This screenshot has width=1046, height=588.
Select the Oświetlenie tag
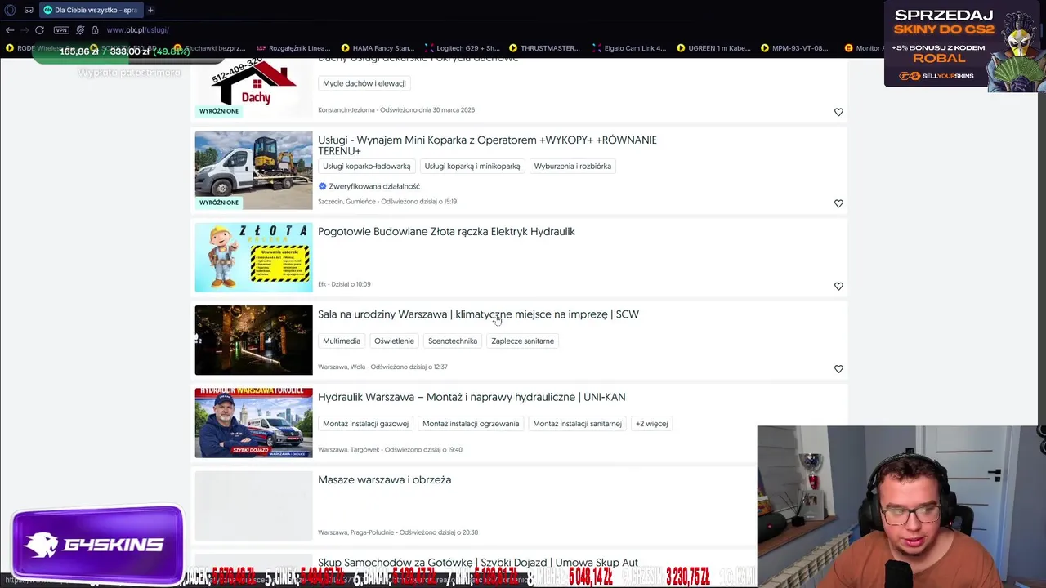(x=395, y=341)
